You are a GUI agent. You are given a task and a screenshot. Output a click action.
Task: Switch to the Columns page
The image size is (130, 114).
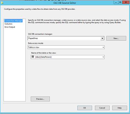click(8, 24)
